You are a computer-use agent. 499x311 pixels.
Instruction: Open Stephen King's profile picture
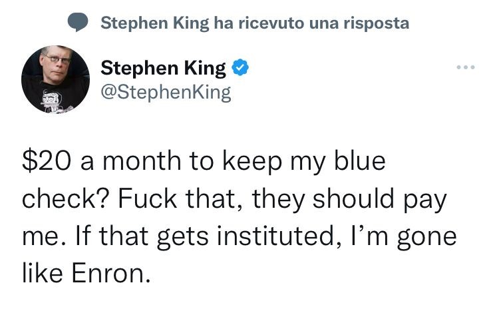(x=56, y=79)
